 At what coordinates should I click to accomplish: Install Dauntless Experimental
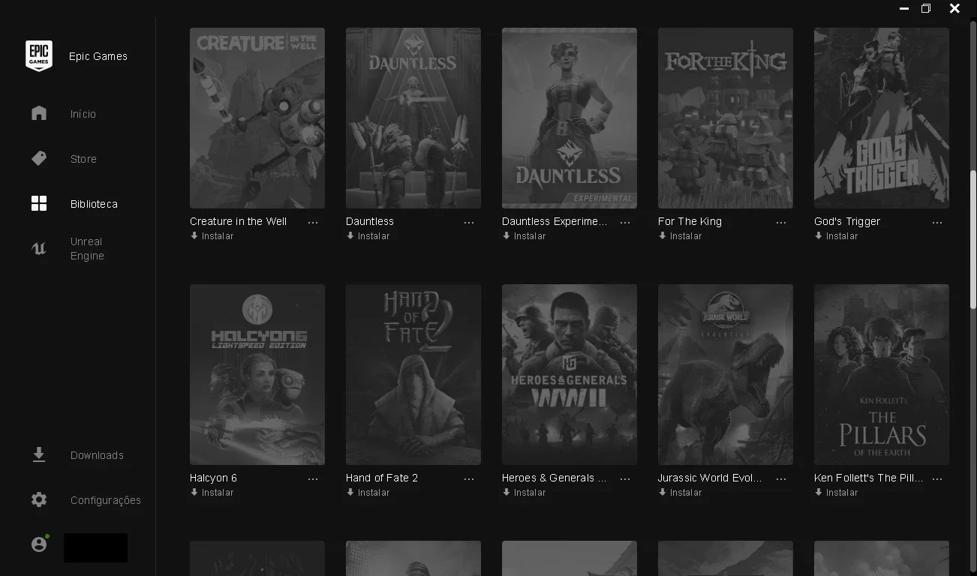coord(524,236)
